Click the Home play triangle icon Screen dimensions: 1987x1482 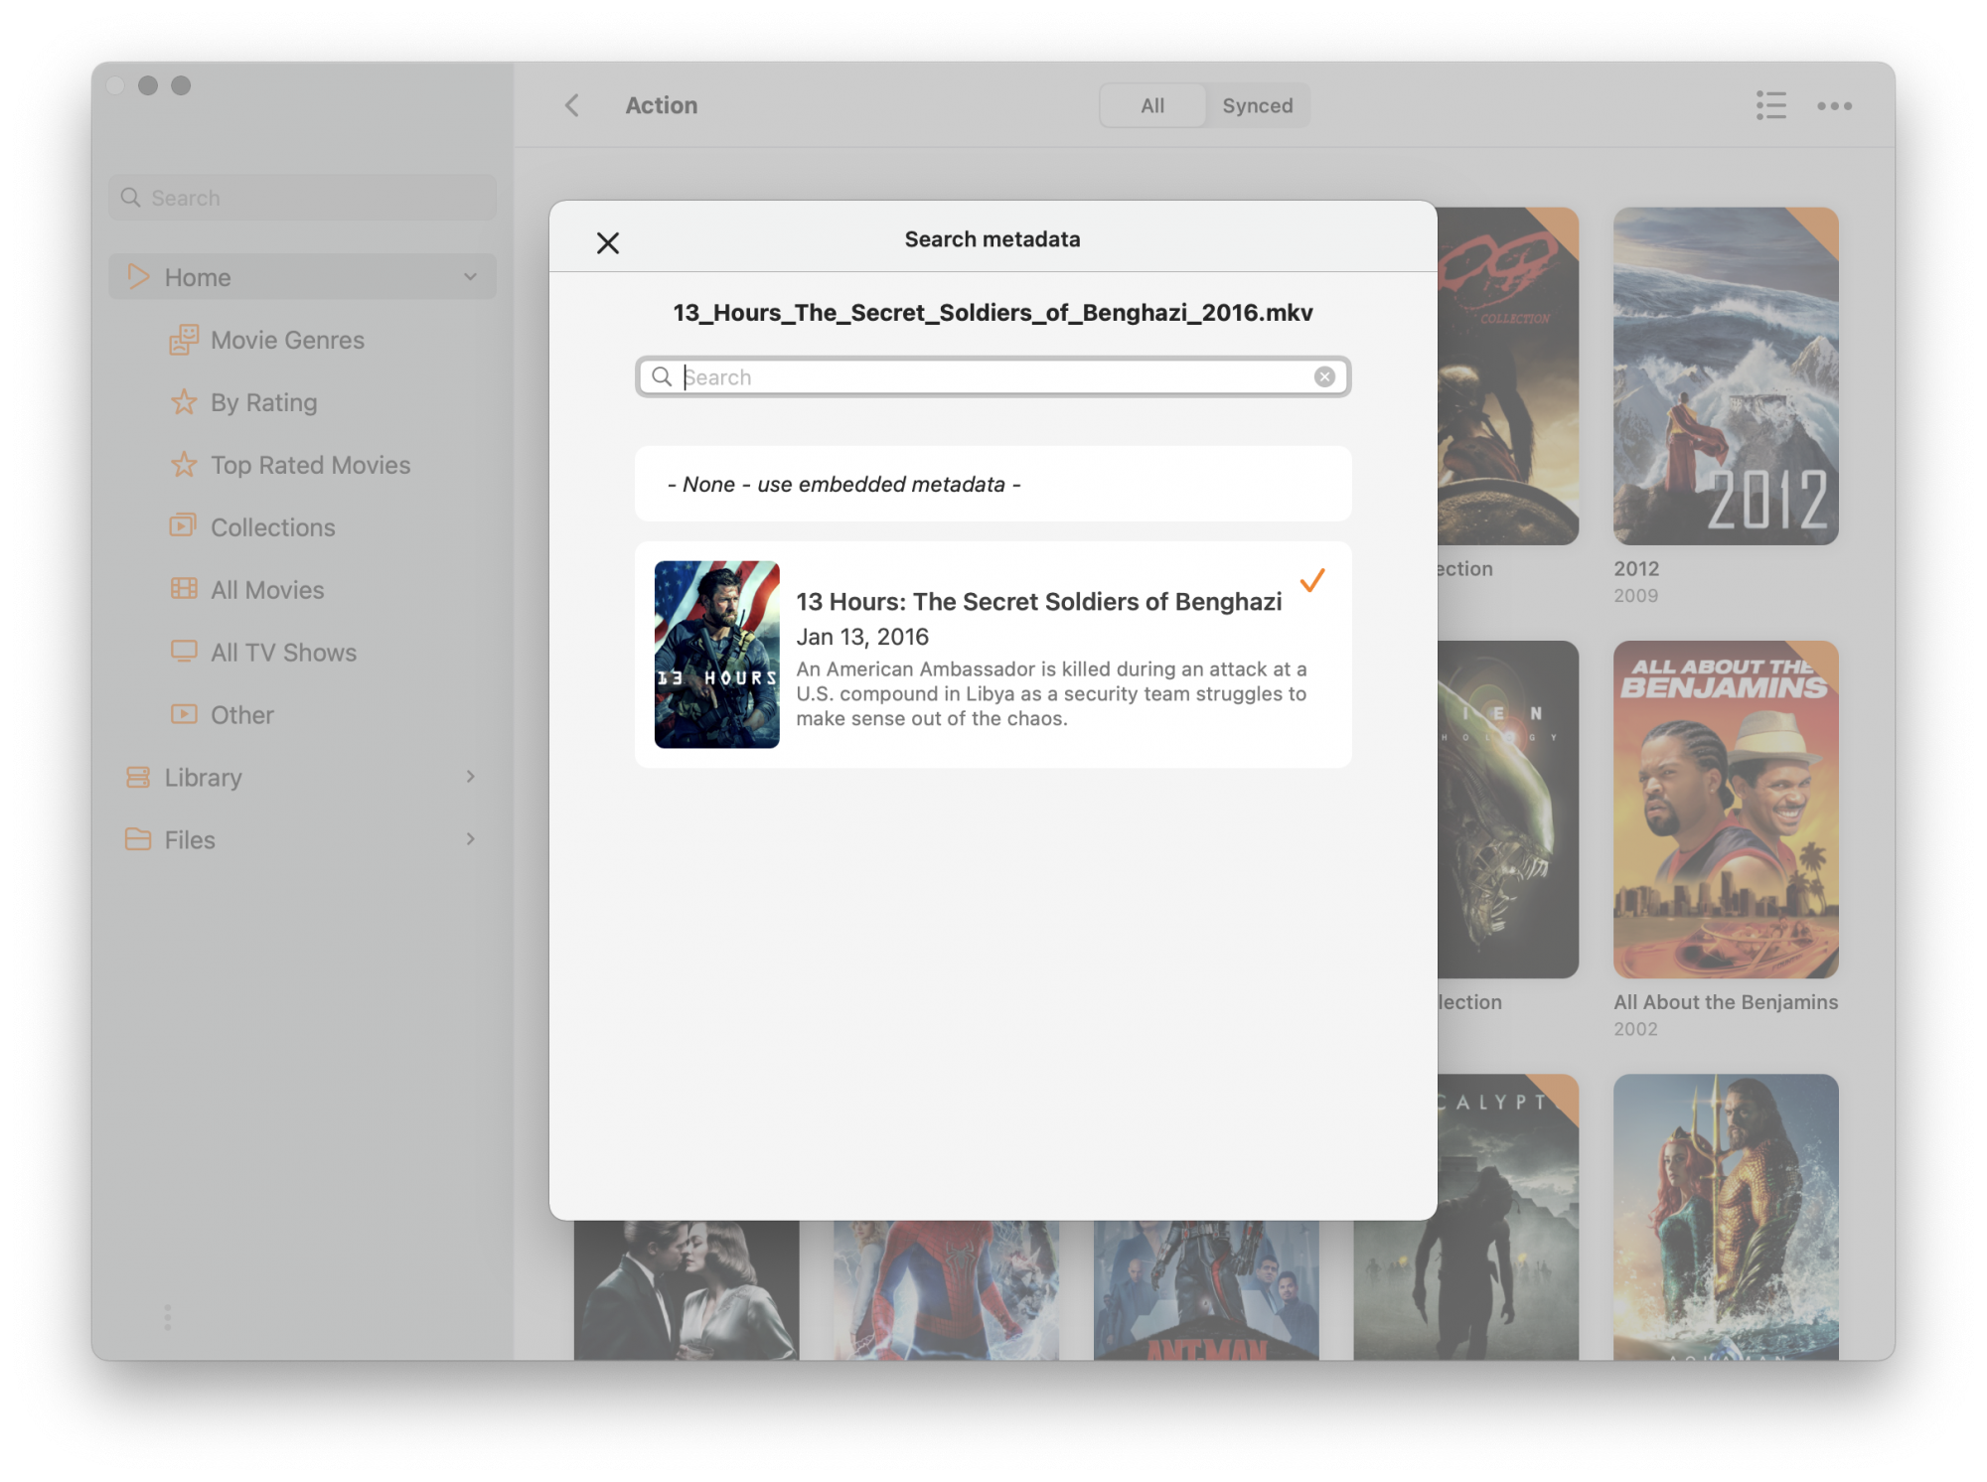(x=138, y=277)
